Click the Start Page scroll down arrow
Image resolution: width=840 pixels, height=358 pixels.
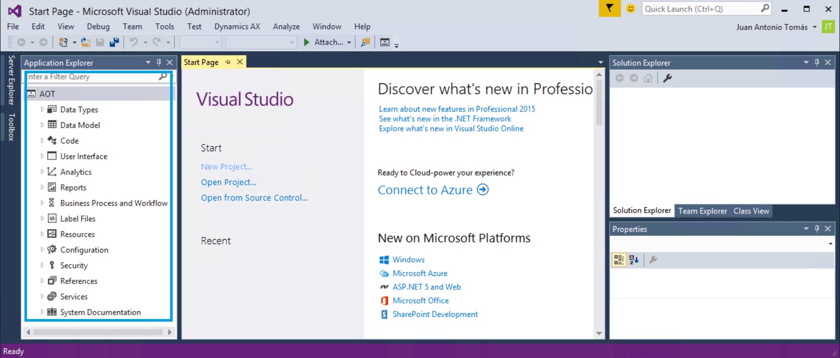click(599, 334)
